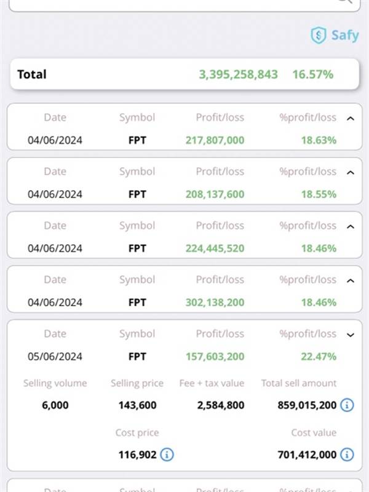Tap the search magnifier icon at top
The image size is (369, 492).
click(345, 2)
